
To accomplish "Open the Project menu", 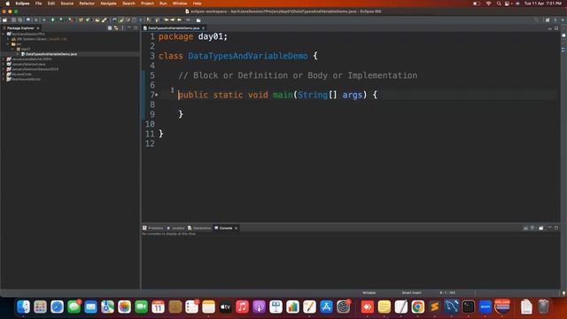I will tap(147, 4).
